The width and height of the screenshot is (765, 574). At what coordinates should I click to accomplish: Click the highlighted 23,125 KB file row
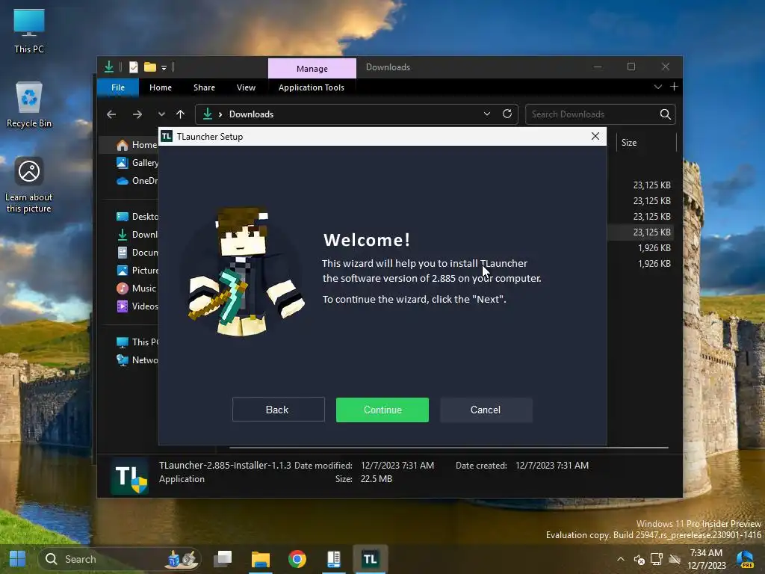[x=640, y=232]
